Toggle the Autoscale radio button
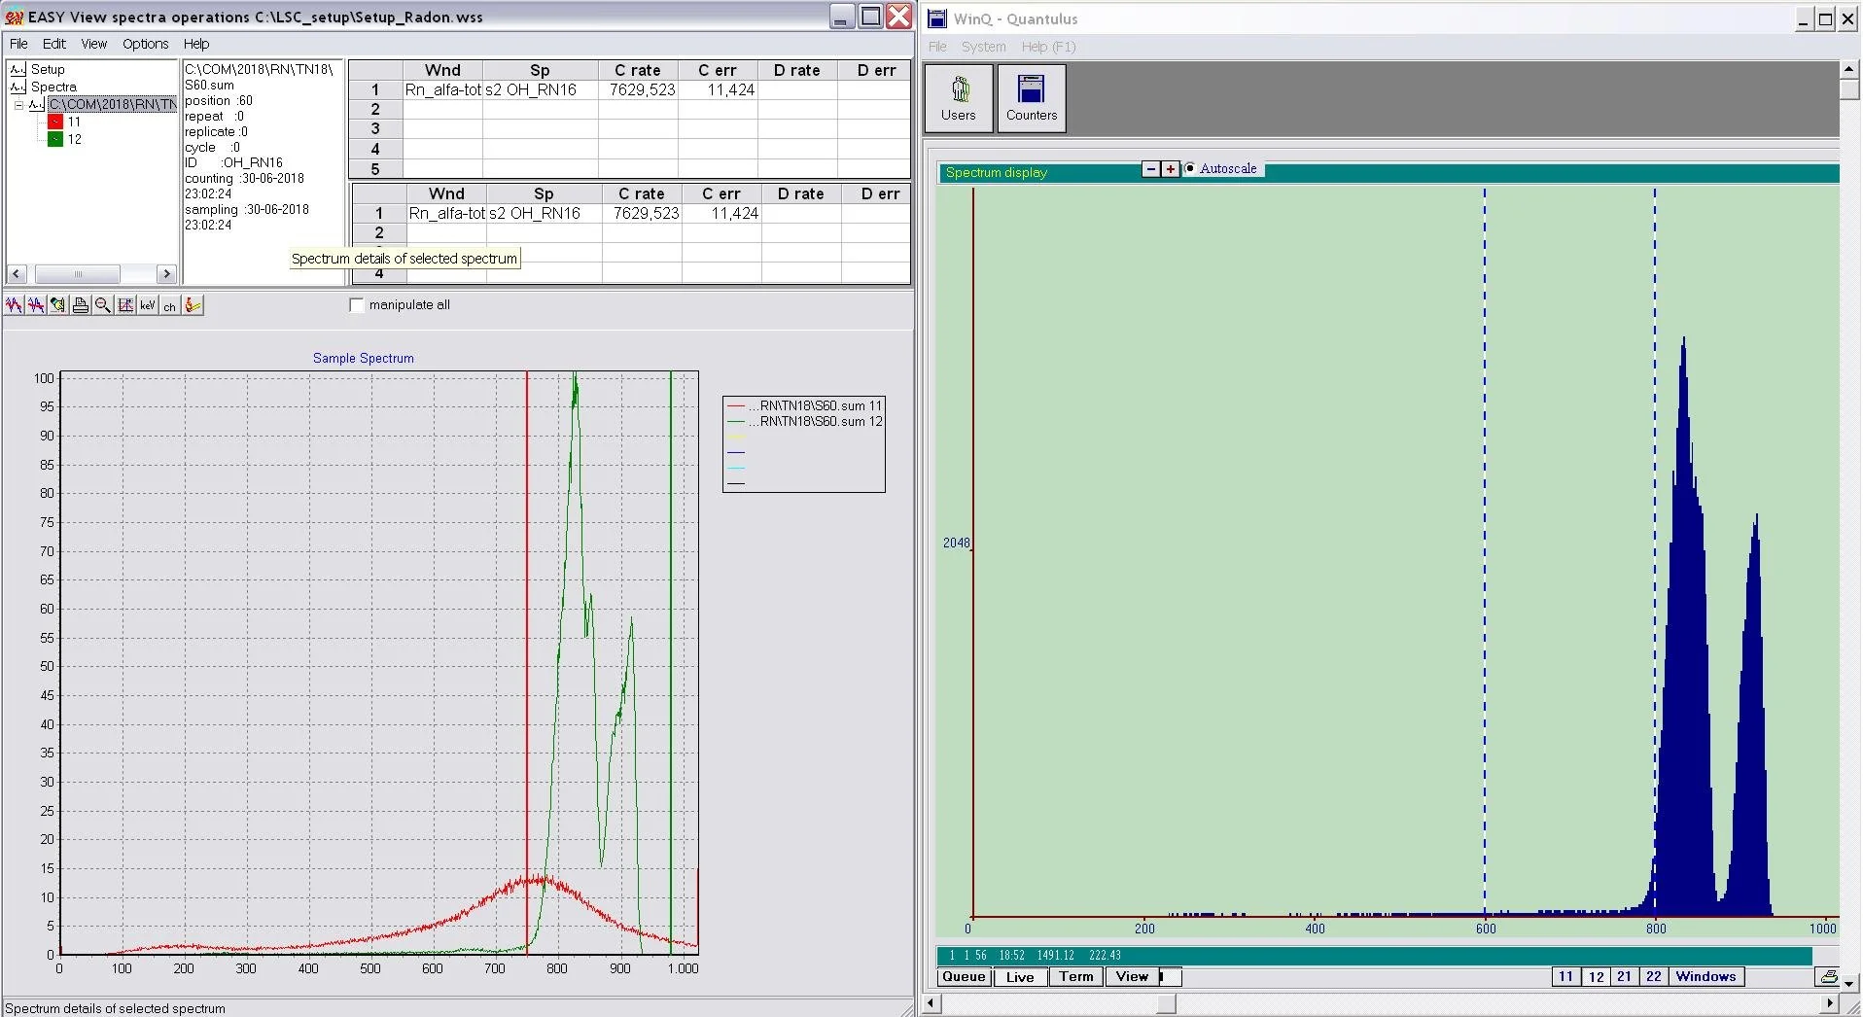The image size is (1863, 1017). pyautogui.click(x=1190, y=169)
